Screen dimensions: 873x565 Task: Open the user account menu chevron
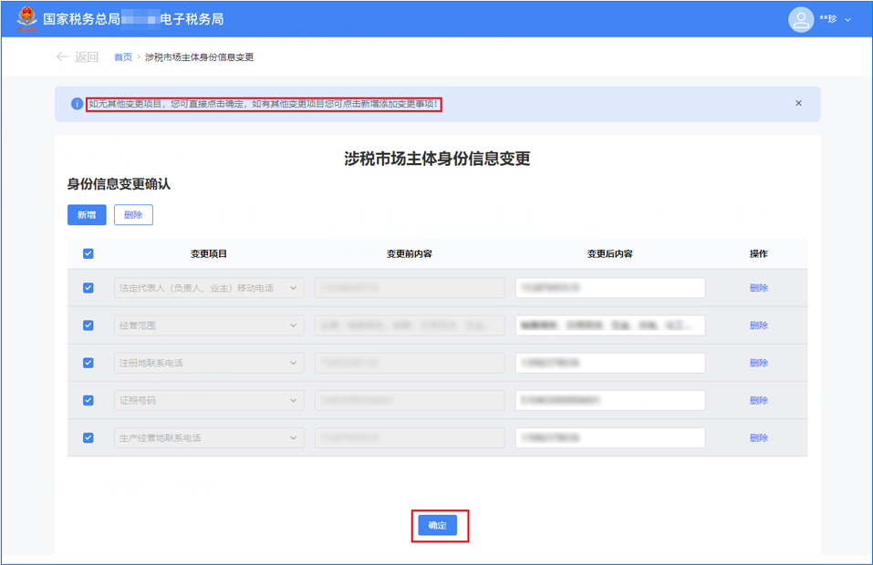(x=848, y=20)
